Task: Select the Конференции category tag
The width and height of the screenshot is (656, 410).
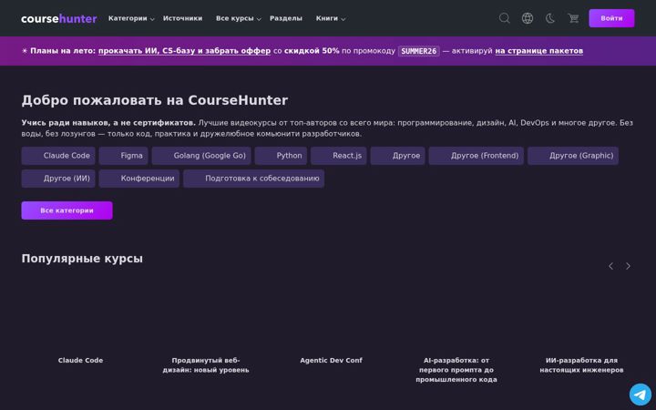Action: point(138,179)
